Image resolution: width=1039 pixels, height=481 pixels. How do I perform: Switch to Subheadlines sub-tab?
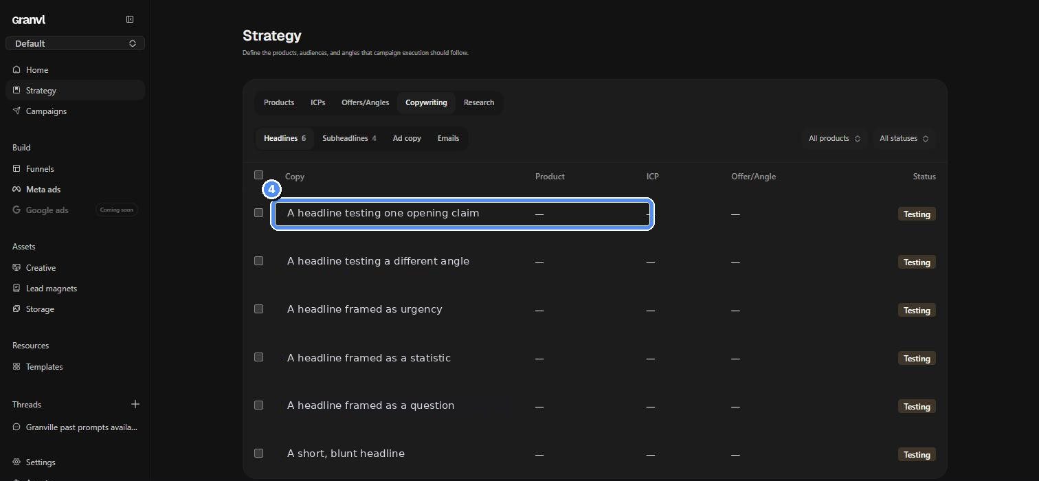click(349, 138)
